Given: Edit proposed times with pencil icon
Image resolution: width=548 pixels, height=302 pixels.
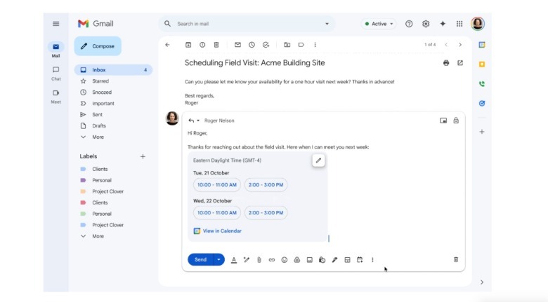Looking at the screenshot, I should point(318,160).
